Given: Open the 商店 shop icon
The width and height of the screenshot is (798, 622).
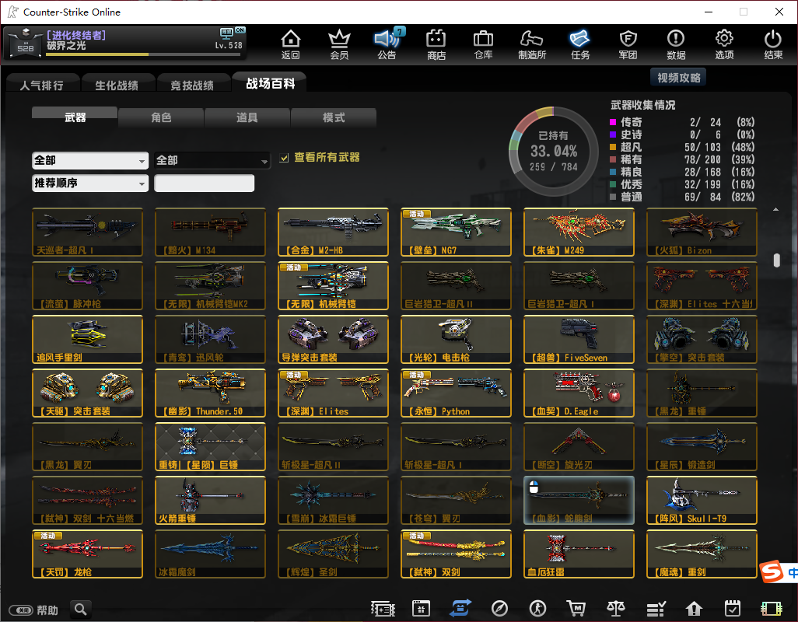Looking at the screenshot, I should [x=436, y=44].
